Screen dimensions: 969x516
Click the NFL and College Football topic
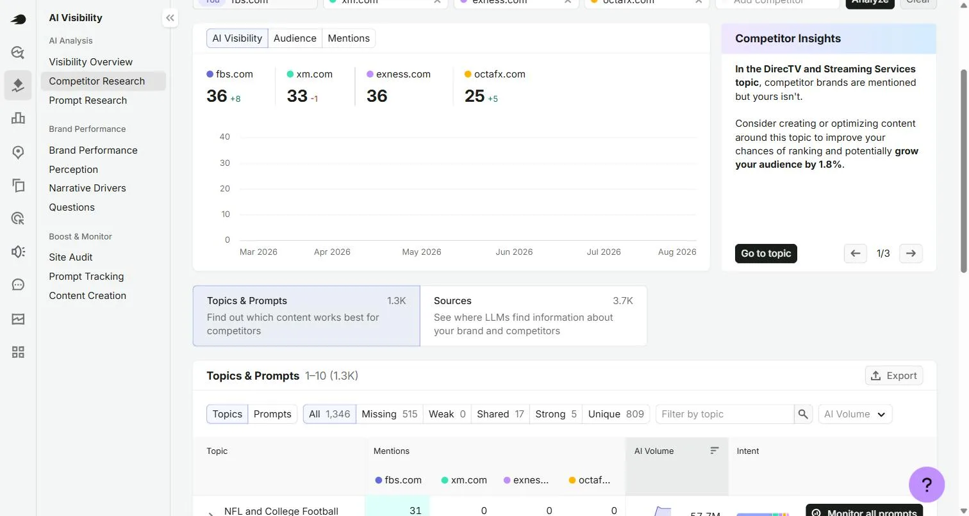point(281,511)
